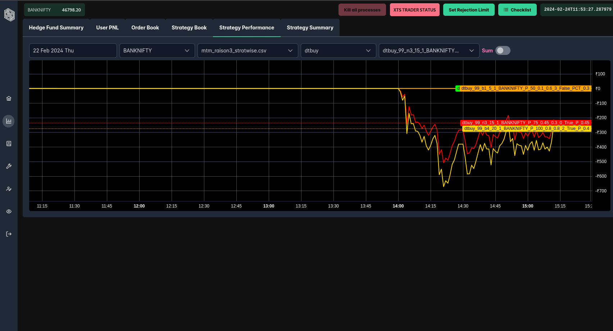Click the eye watch sidebar icon

[9, 211]
